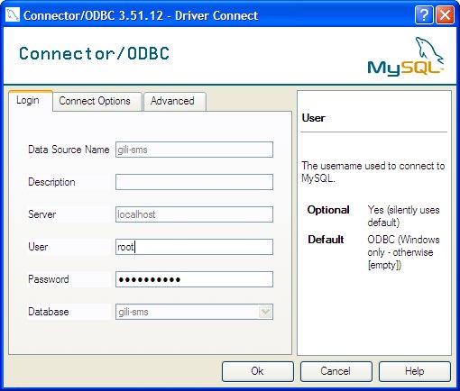
Task: Open the gili-sms Database combo box
Action: pyautogui.click(x=194, y=312)
